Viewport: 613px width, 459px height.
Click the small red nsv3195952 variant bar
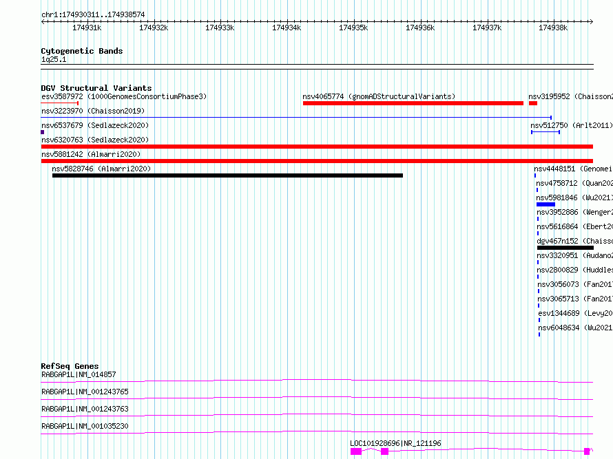(x=533, y=103)
